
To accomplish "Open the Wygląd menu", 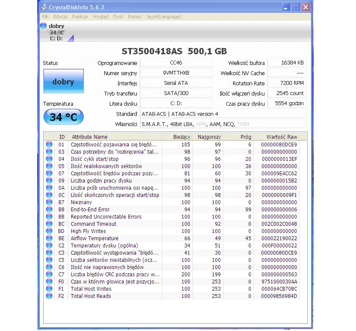I will click(x=101, y=17).
